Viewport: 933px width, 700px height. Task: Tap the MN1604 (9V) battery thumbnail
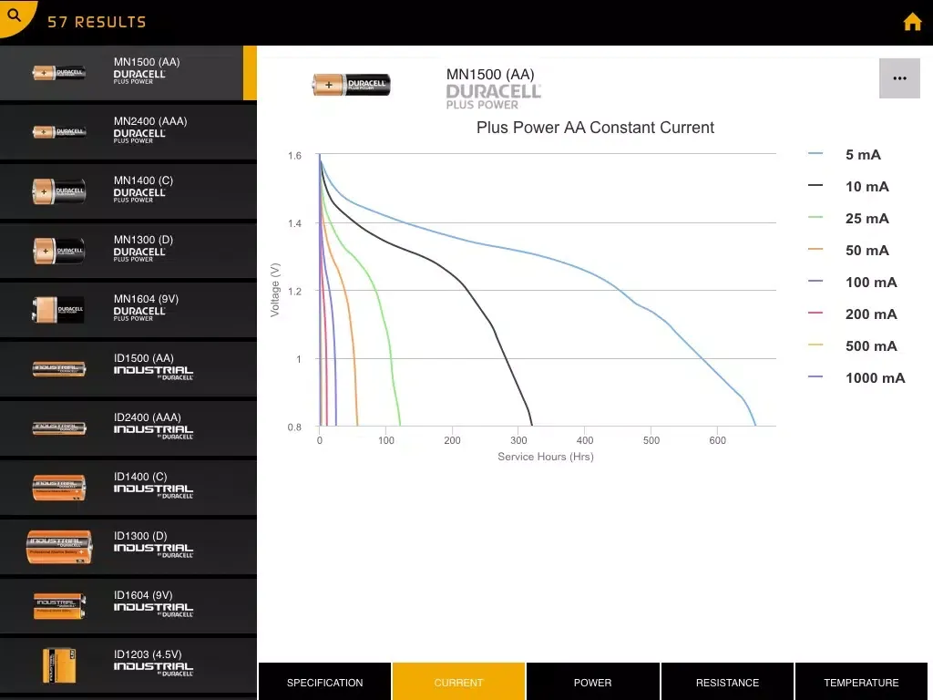pyautogui.click(x=57, y=310)
